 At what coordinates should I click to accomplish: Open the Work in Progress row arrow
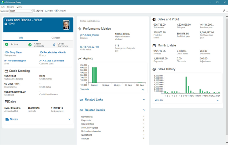(144, 127)
